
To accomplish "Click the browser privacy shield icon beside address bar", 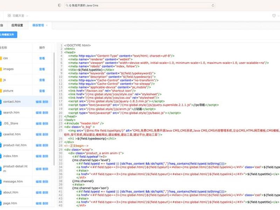I will coord(59,5).
